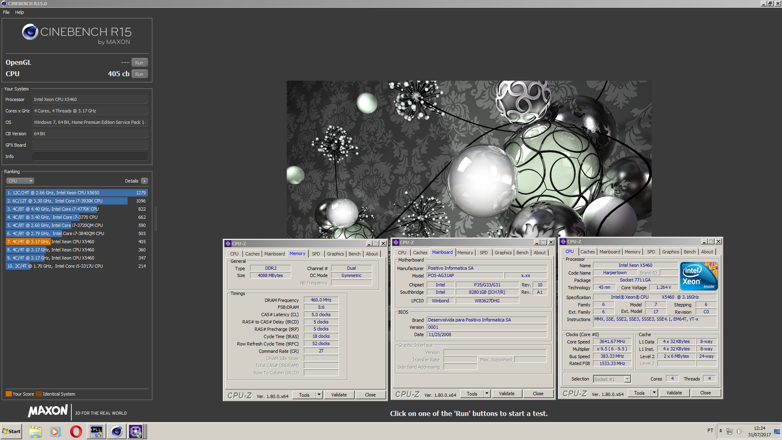
Task: Select your score entry 405
Action: (77, 242)
